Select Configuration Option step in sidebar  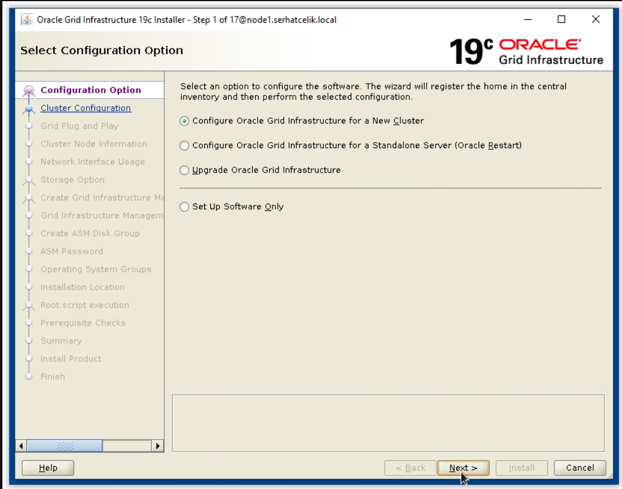(x=91, y=90)
